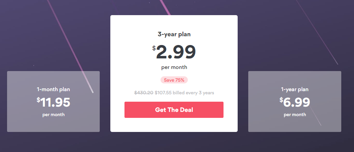Click the Save 75% badge
This screenshot has width=354, height=152.
(x=174, y=80)
